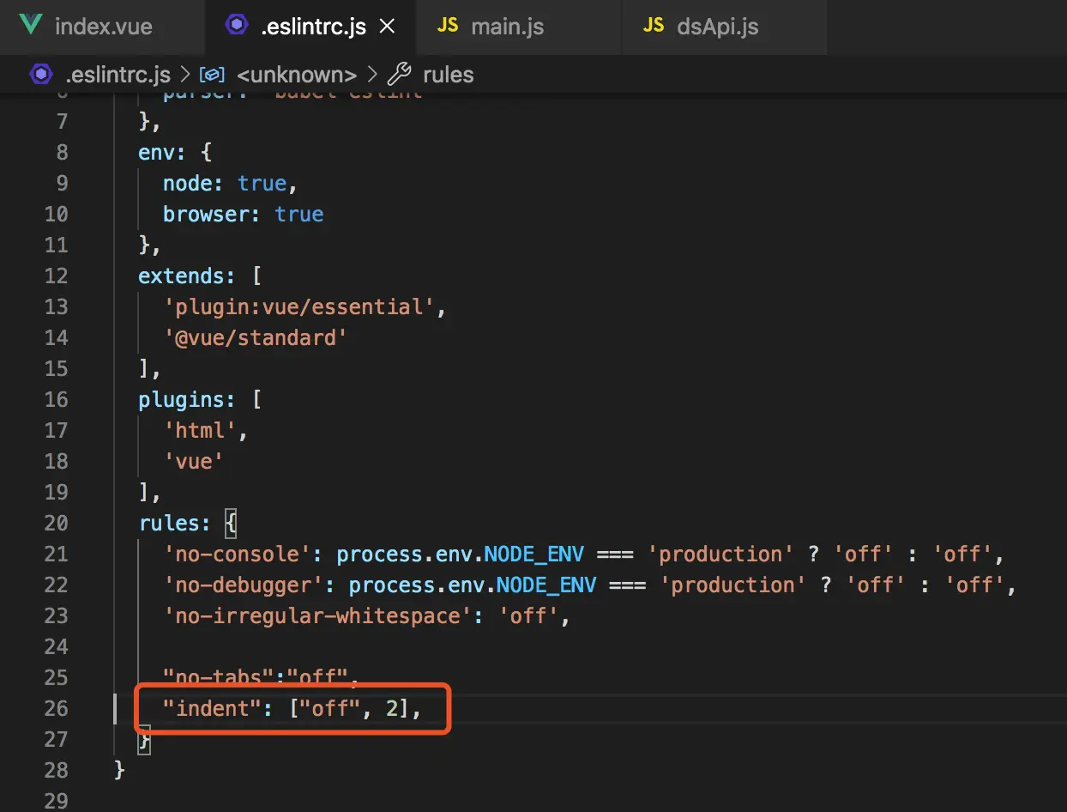Switch to the index.vue tab
1067x812 pixels.
click(103, 26)
